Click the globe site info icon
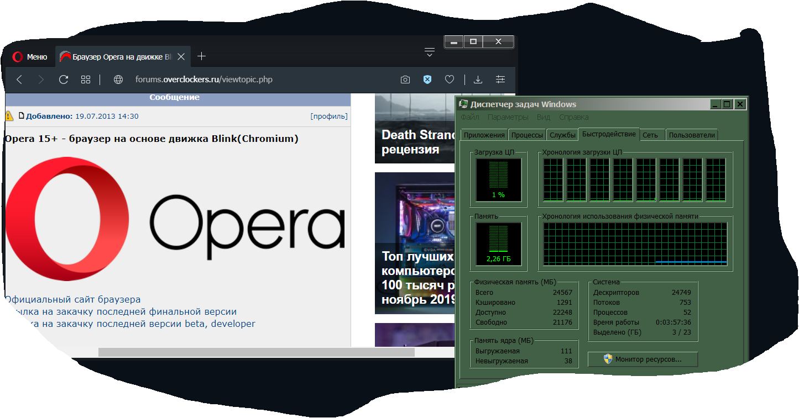The width and height of the screenshot is (799, 418). click(118, 80)
